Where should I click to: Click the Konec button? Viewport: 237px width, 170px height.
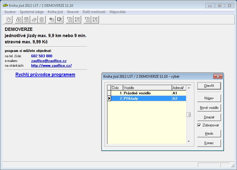pos(209,143)
